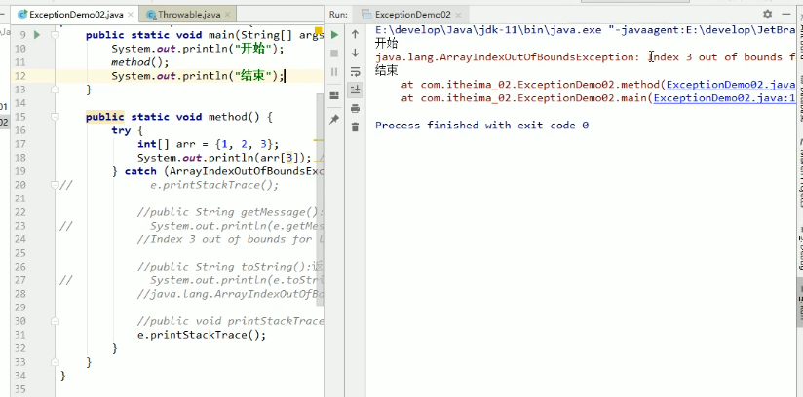Close the Throwable.java editor tab
The width and height of the screenshot is (803, 397).
click(228, 15)
